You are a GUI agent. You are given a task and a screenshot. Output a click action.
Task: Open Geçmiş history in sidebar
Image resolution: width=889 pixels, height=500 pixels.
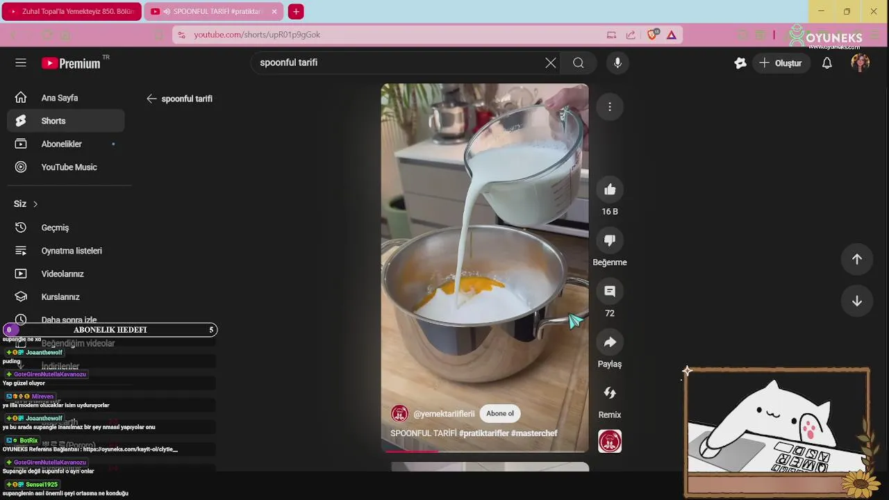click(x=66, y=228)
